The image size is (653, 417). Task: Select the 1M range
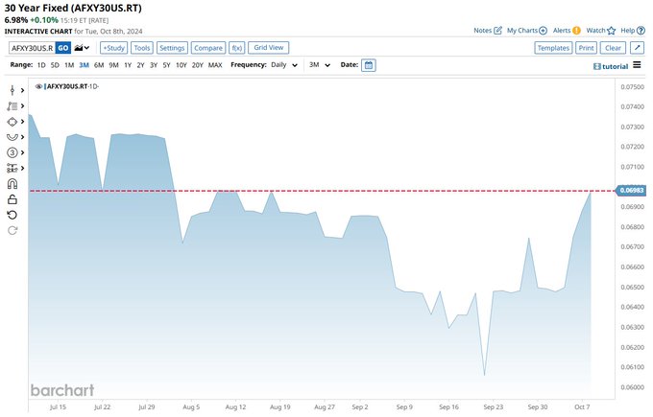(x=69, y=65)
